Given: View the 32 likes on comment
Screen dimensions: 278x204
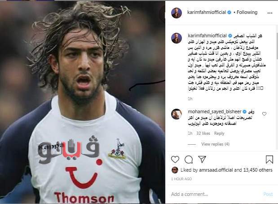Looking at the screenshot, I should click(x=203, y=133).
